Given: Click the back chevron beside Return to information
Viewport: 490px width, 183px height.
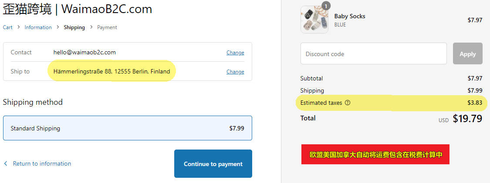Looking at the screenshot, I should tap(5, 164).
